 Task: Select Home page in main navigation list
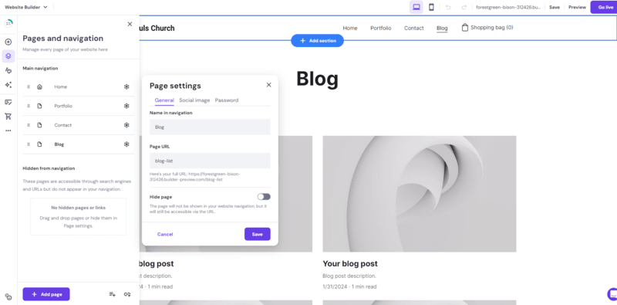(78, 86)
